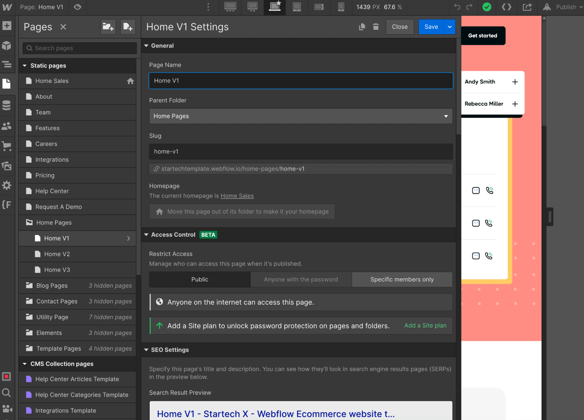Open the Variables panel

tap(6, 204)
